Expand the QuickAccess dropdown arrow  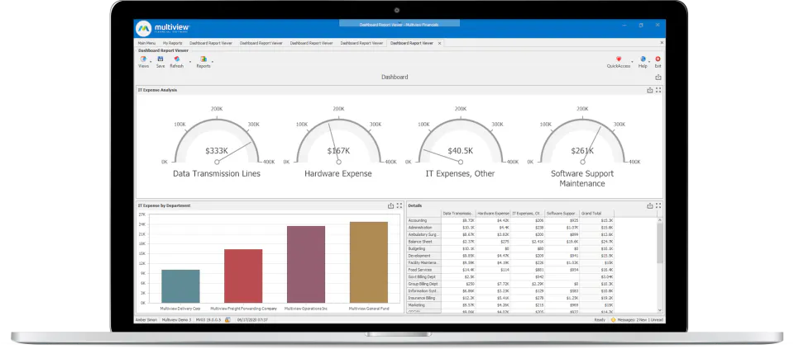click(x=633, y=62)
